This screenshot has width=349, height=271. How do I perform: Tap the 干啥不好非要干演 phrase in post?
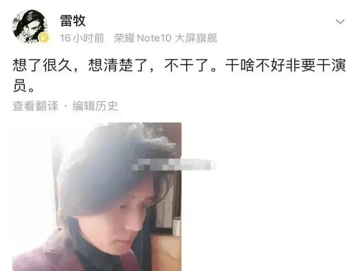pyautogui.click(x=286, y=65)
